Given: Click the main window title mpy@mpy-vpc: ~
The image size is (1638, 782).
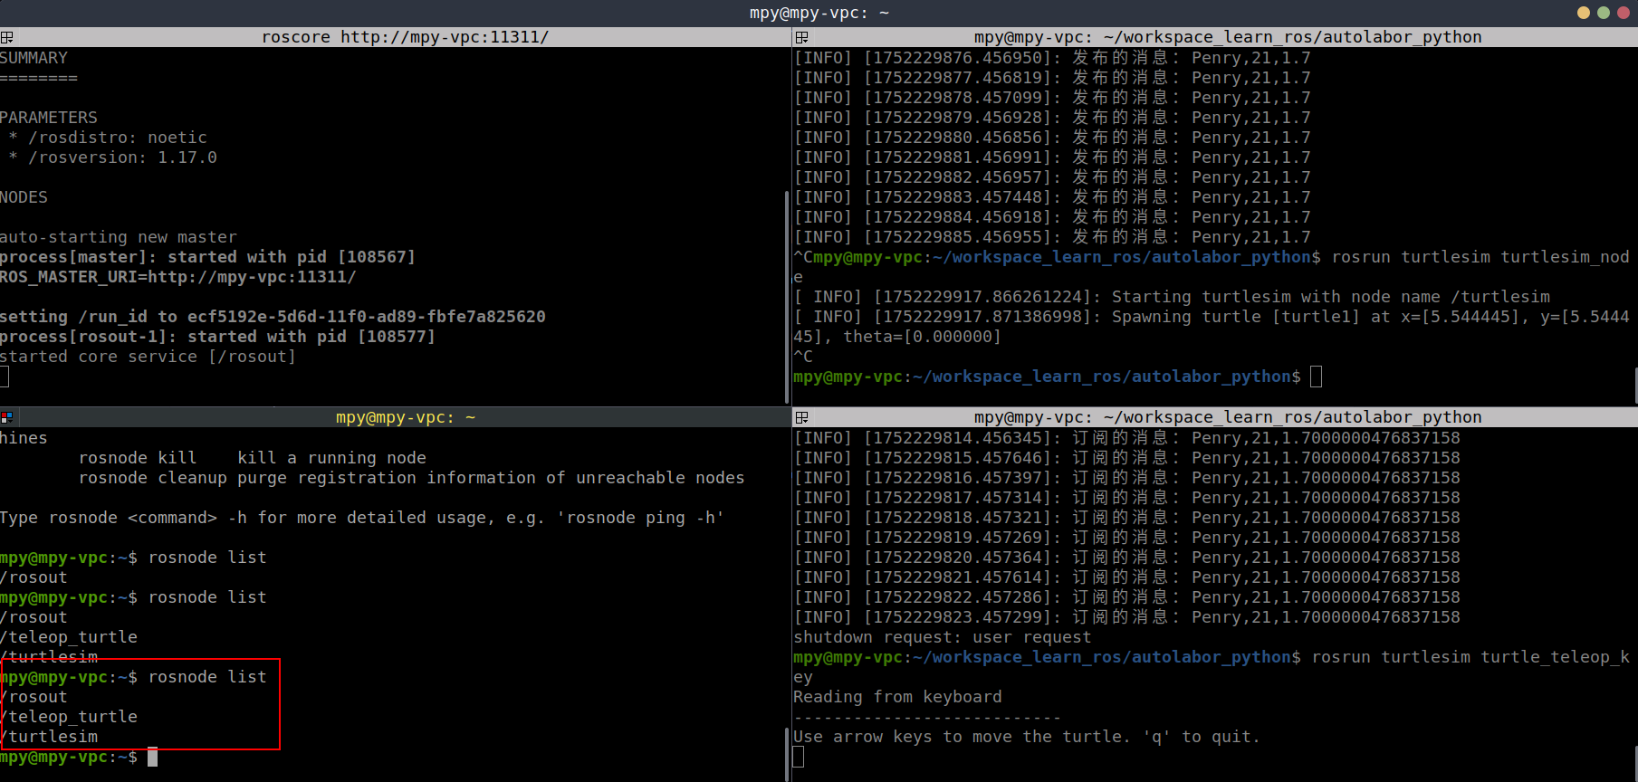Looking at the screenshot, I should [819, 13].
